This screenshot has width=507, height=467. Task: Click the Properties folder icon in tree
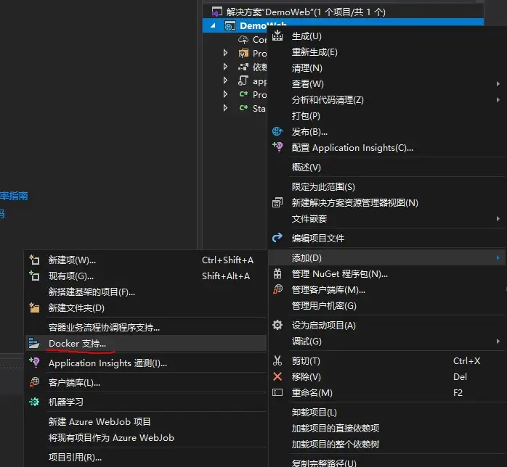coord(243,53)
